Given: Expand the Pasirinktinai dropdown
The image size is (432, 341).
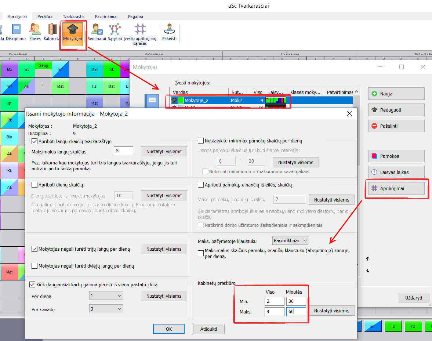Looking at the screenshot, I should [291, 241].
